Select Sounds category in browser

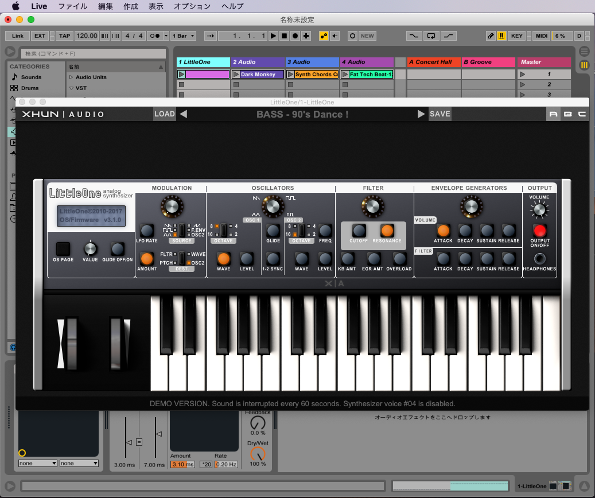click(31, 77)
